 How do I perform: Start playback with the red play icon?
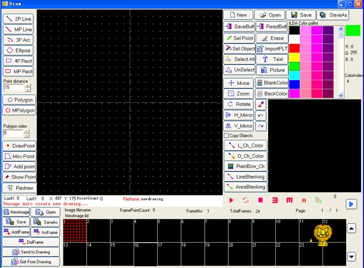[x=231, y=200]
